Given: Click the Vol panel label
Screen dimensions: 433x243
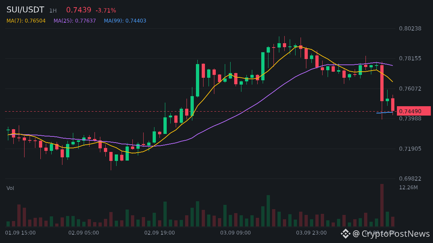Looking at the screenshot, I should (10, 188).
